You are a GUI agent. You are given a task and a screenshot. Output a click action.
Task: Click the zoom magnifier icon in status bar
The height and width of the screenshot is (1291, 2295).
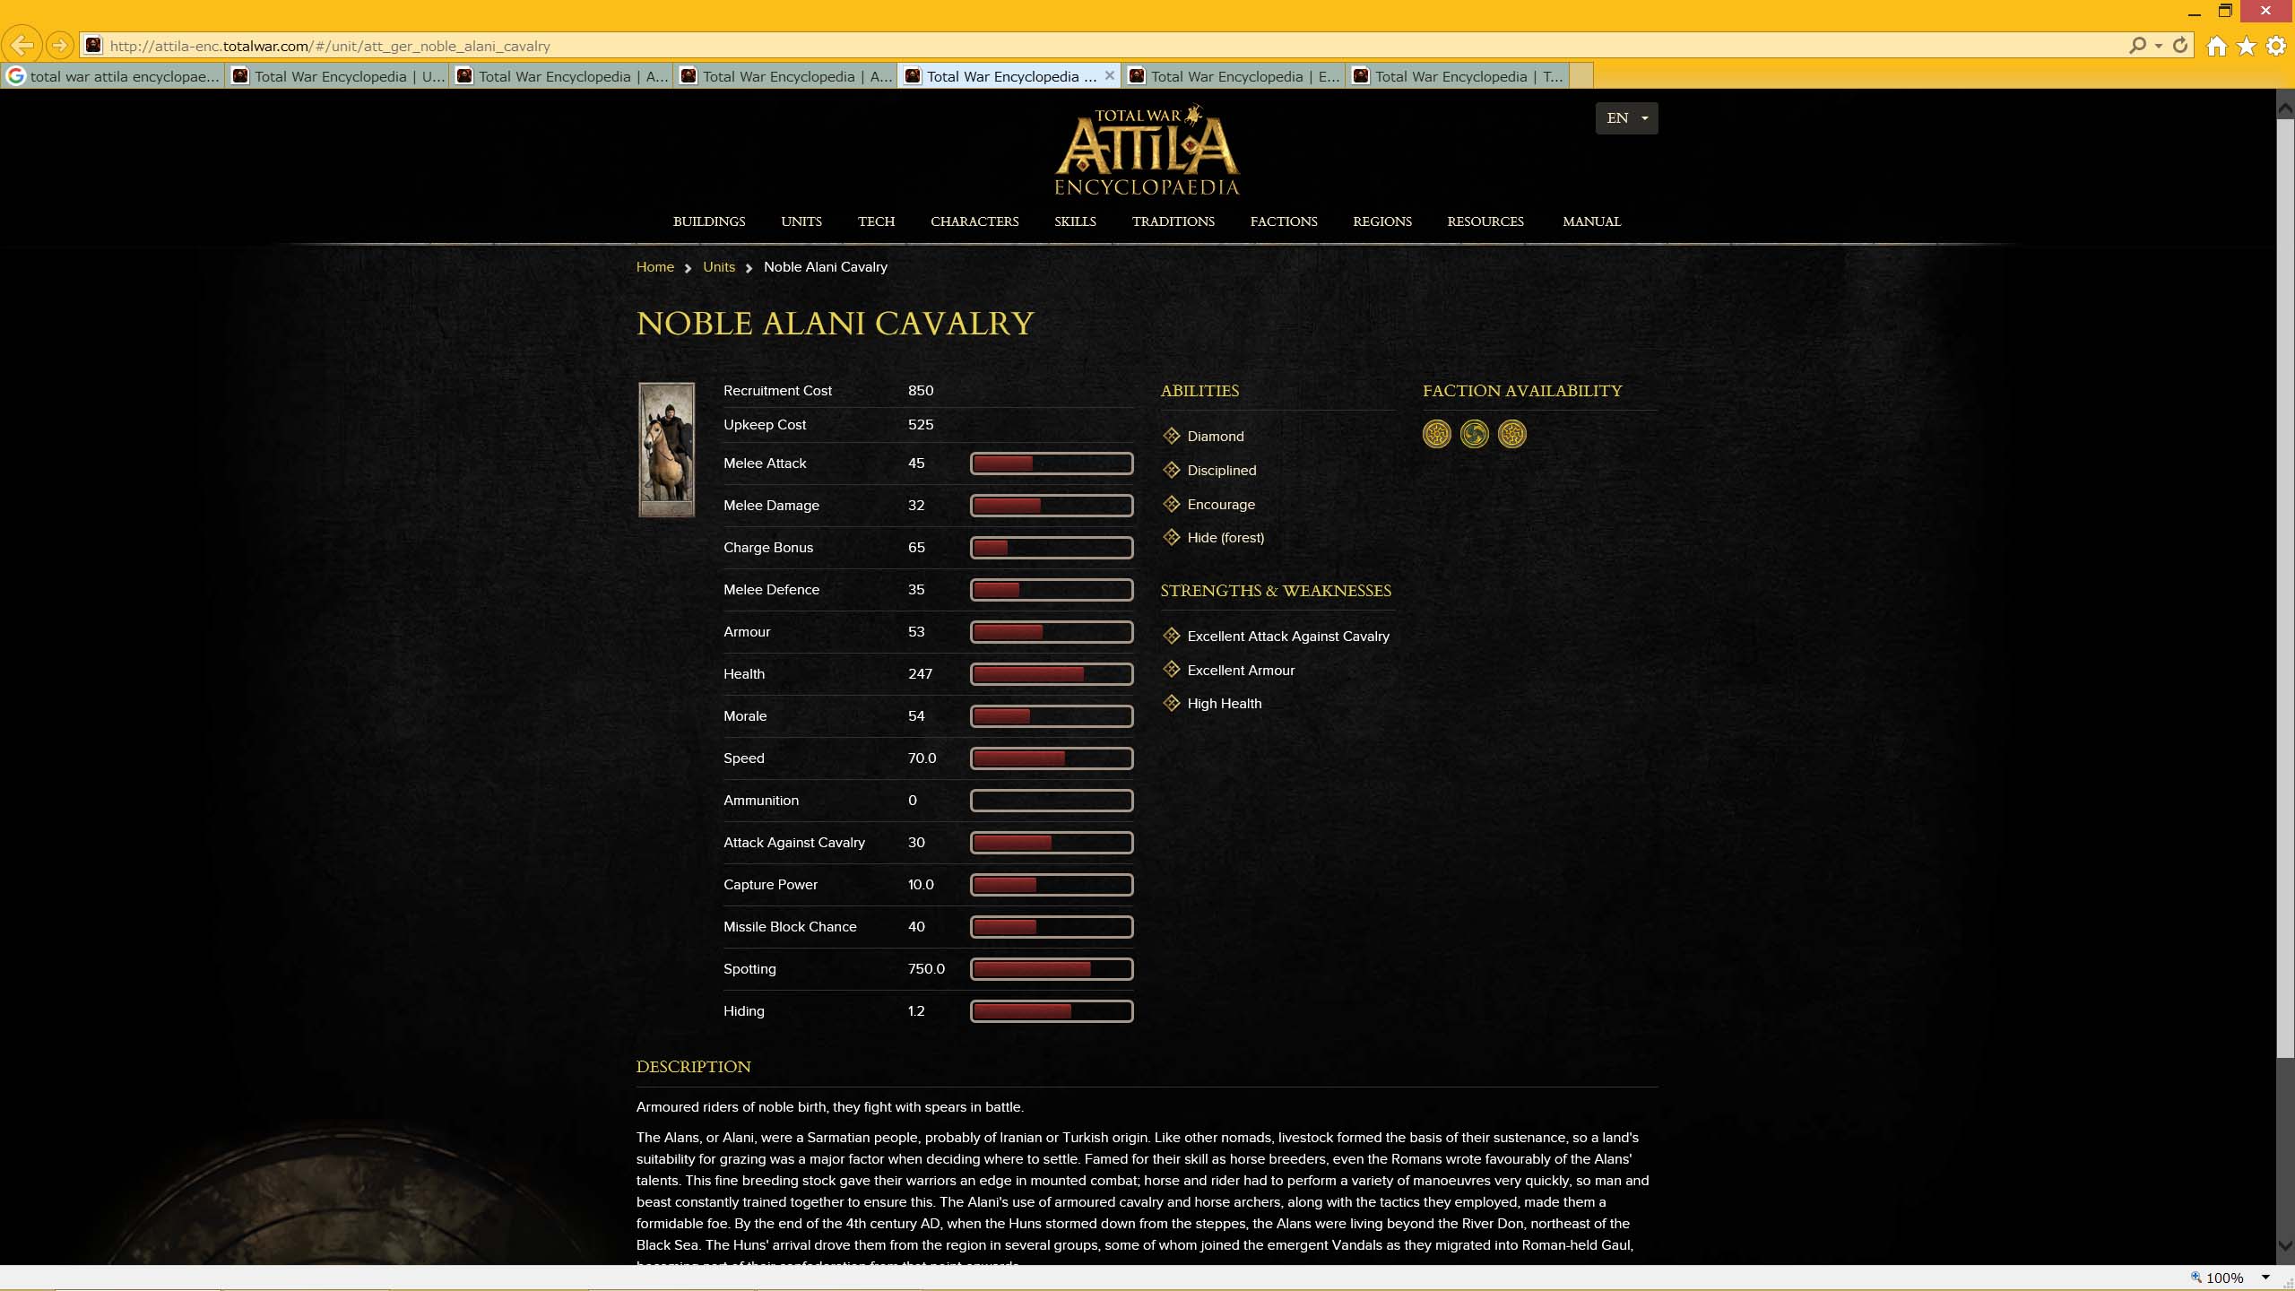point(2195,1278)
